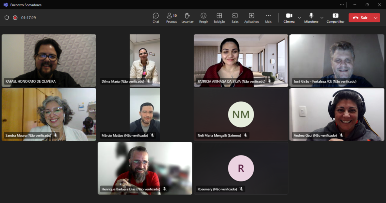386x203 pixels.
Task: Open title bar three-dots settings menu
Action: click(x=342, y=5)
